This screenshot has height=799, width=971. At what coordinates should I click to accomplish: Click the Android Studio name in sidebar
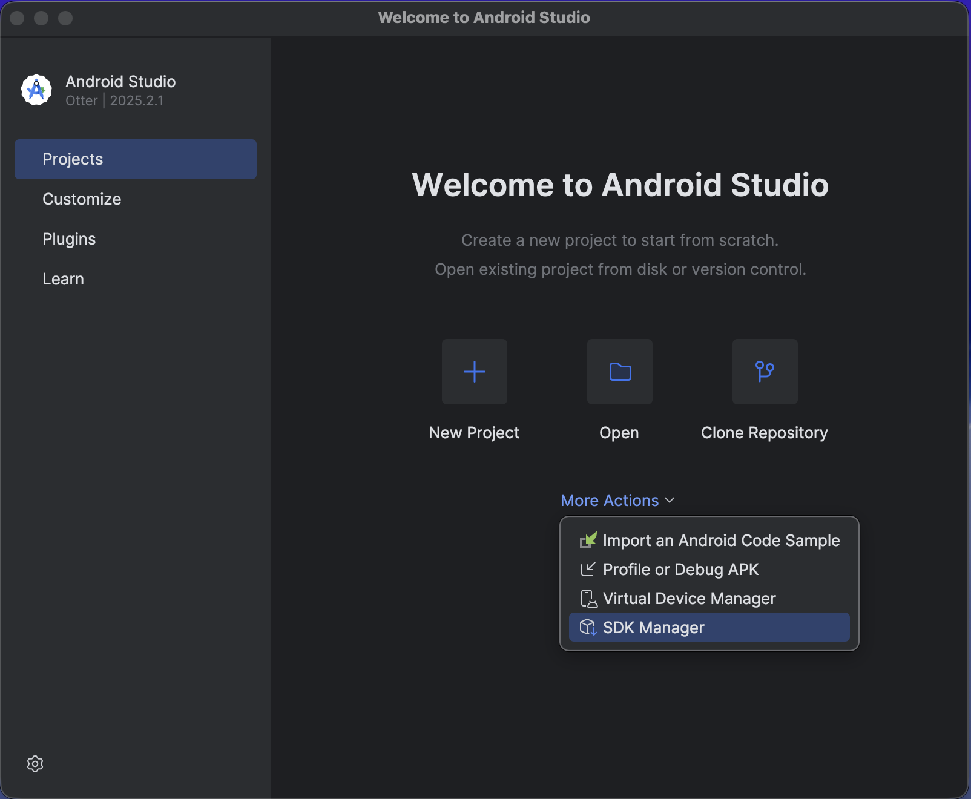(x=120, y=81)
